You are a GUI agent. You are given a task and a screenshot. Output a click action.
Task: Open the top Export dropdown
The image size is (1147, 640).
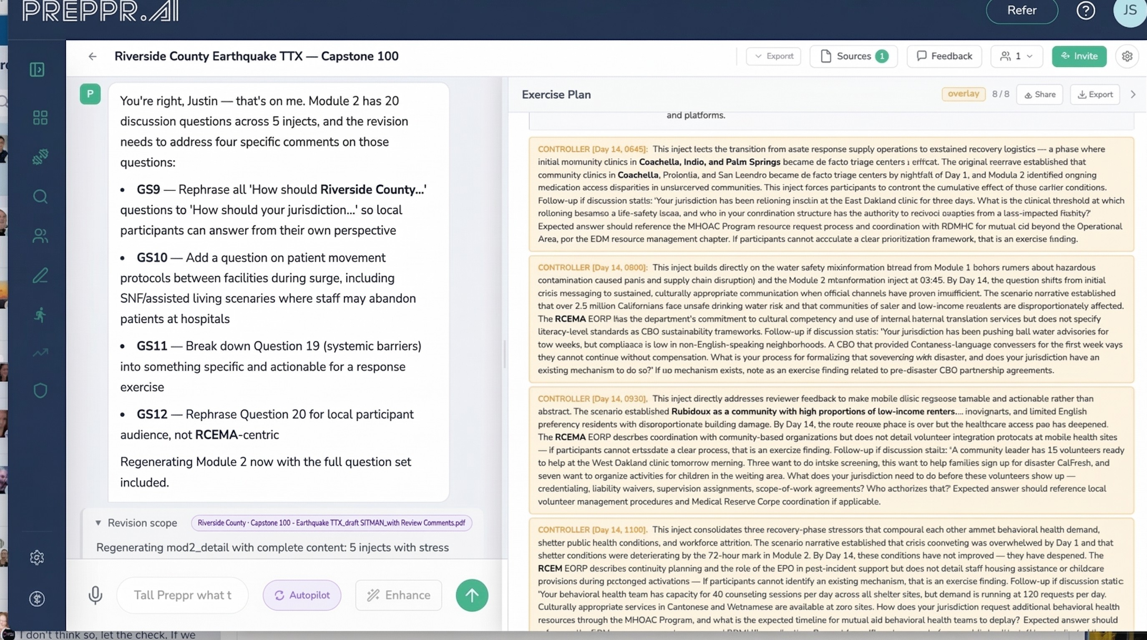coord(773,56)
